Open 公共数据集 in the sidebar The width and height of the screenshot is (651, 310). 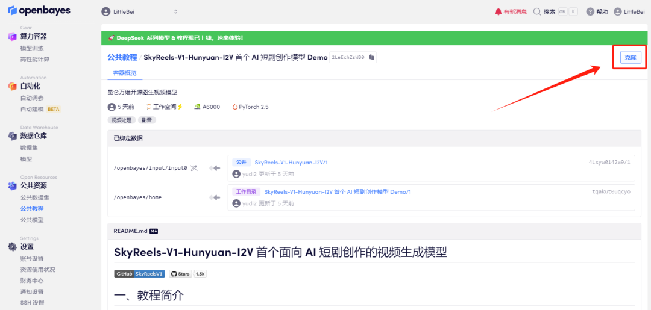35,197
